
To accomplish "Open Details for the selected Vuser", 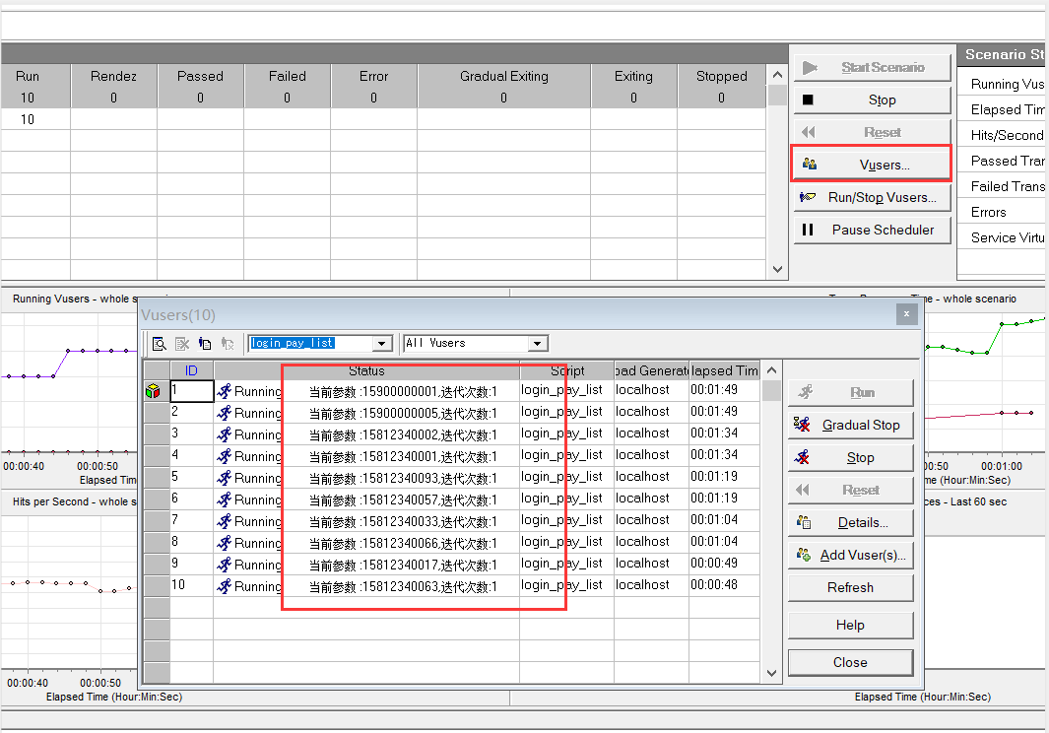I will 850,522.
